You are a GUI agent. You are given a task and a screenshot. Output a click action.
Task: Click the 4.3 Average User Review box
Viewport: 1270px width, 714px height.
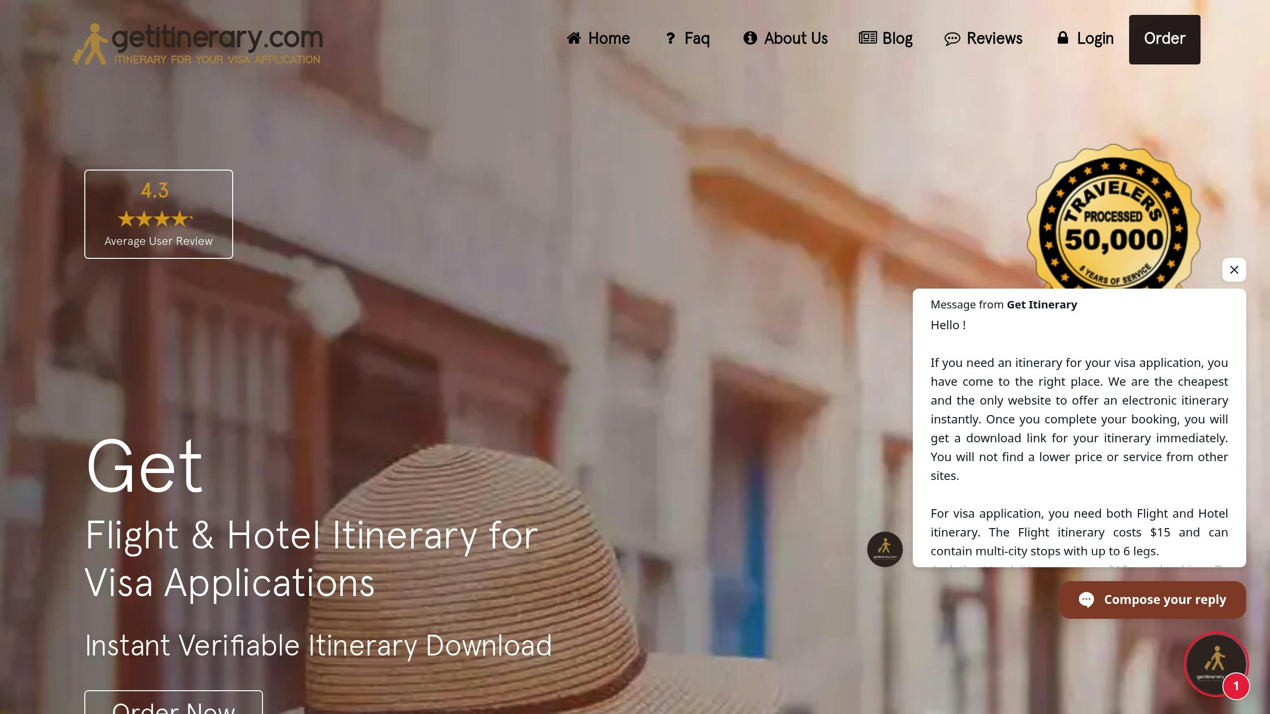click(x=159, y=214)
